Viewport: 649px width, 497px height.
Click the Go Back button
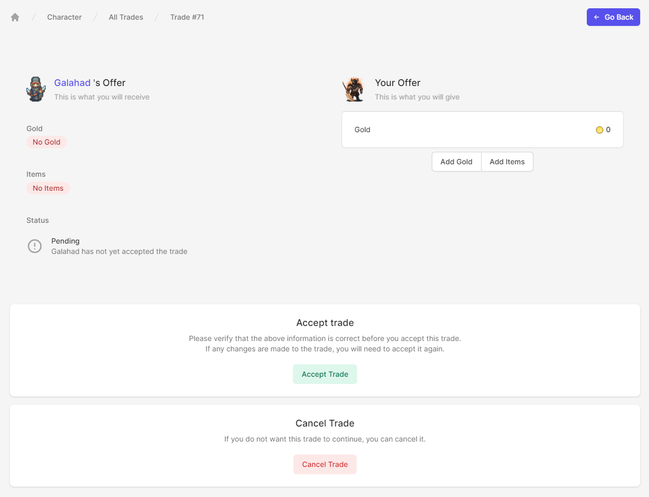pyautogui.click(x=613, y=17)
